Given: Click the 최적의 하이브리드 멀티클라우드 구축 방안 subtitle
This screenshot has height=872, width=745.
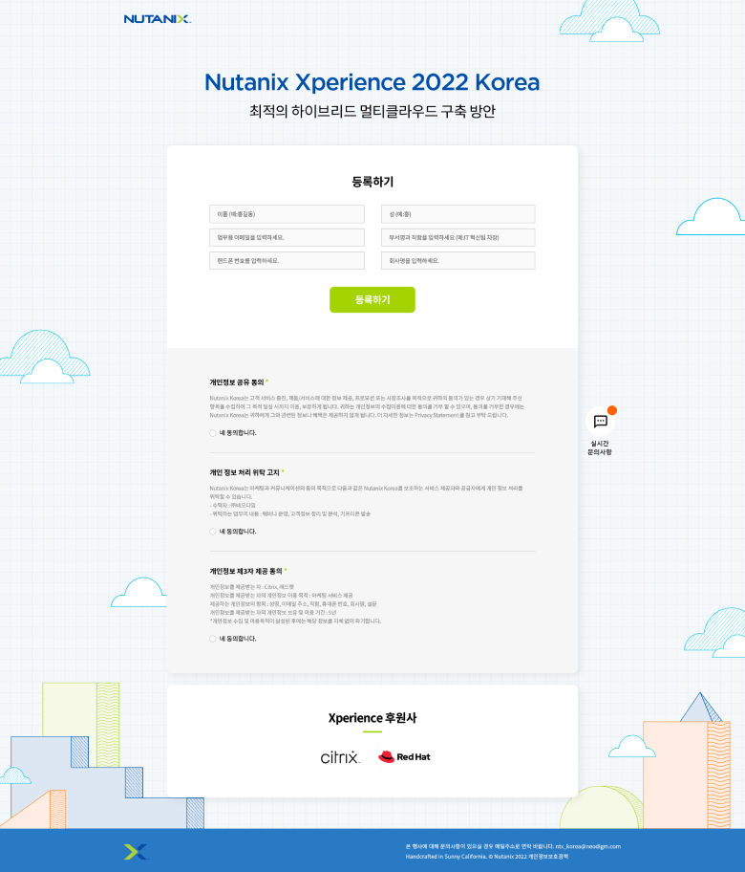Looking at the screenshot, I should point(372,111).
